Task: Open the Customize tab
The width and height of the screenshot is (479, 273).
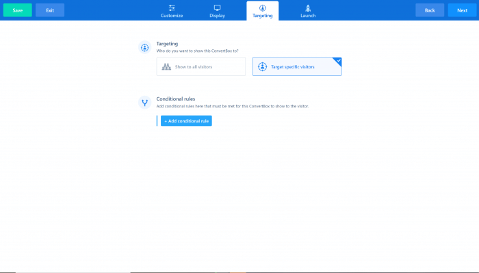Action: pos(172,11)
